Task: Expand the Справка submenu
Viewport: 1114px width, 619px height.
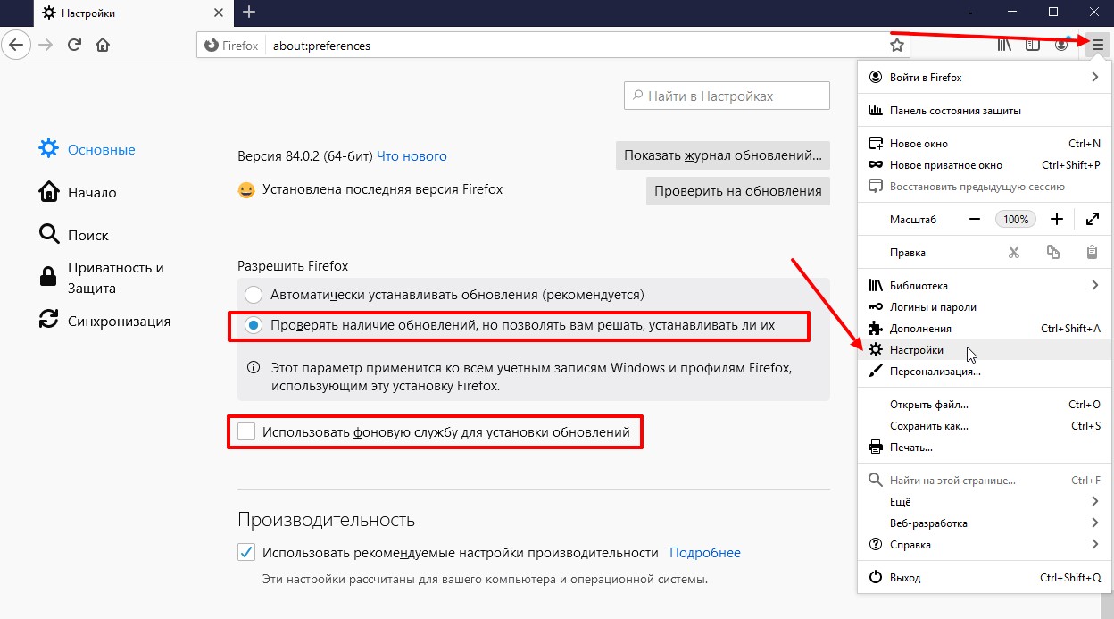Action: (x=982, y=545)
